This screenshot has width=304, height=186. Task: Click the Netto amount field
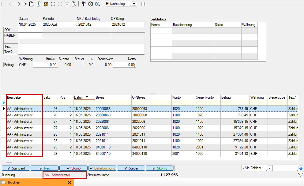[124, 65]
